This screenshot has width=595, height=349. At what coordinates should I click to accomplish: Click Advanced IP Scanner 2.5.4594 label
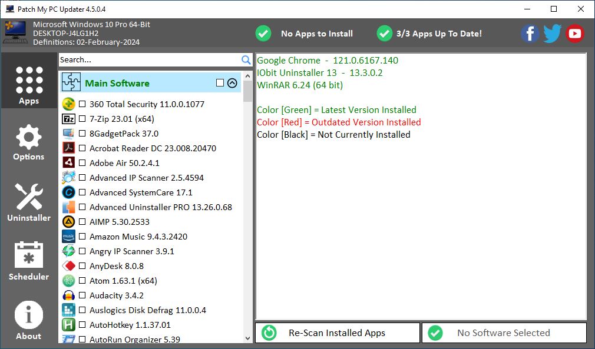tap(147, 178)
